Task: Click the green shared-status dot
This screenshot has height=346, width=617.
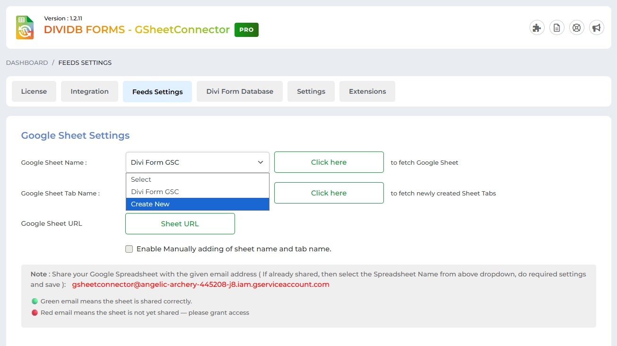Action: point(35,301)
